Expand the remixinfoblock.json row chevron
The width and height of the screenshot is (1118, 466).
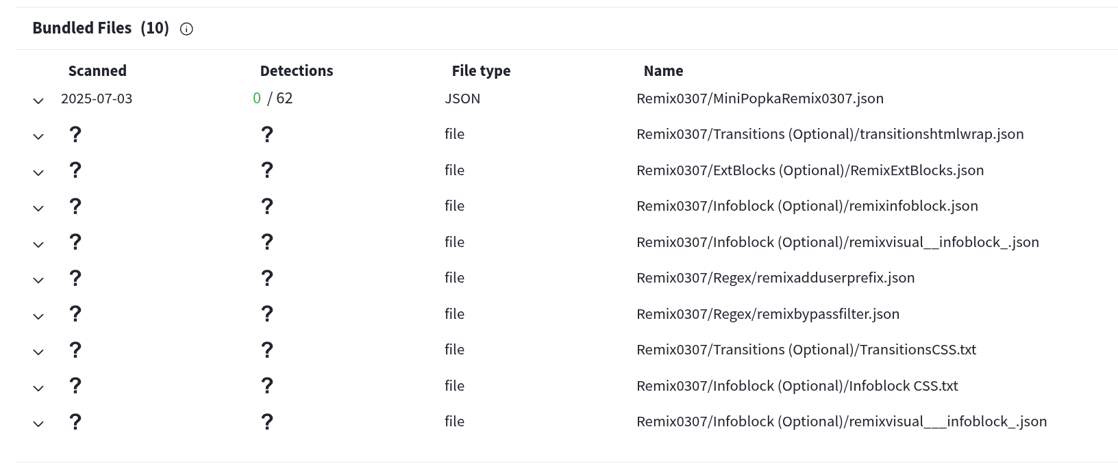38,209
